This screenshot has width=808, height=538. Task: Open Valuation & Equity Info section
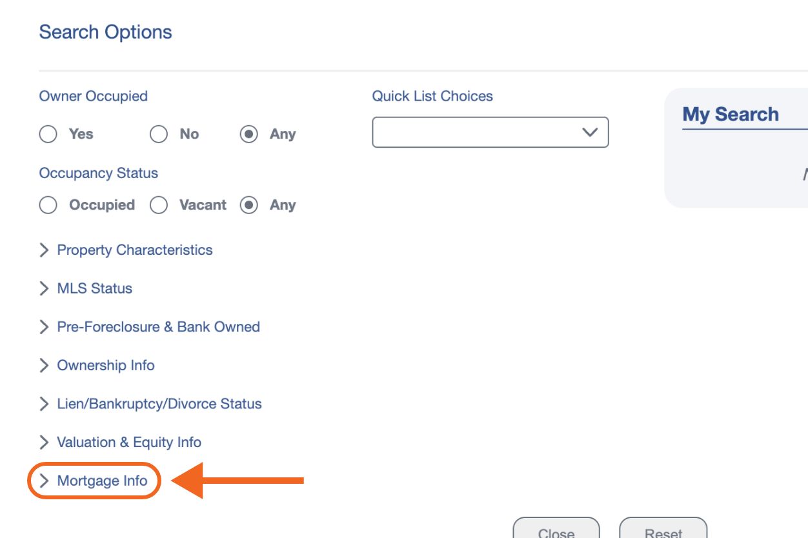[x=128, y=443]
